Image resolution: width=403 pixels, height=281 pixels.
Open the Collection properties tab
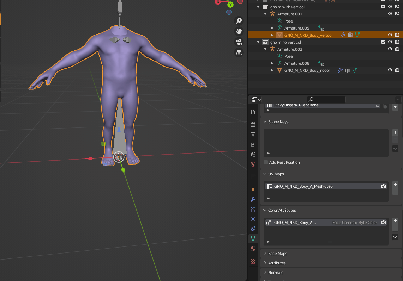click(253, 177)
